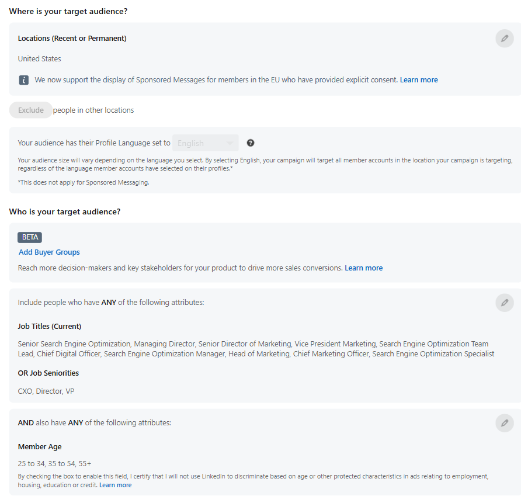
Task: Click the info icon beside Sponsored Messages notice
Action: [x=23, y=80]
